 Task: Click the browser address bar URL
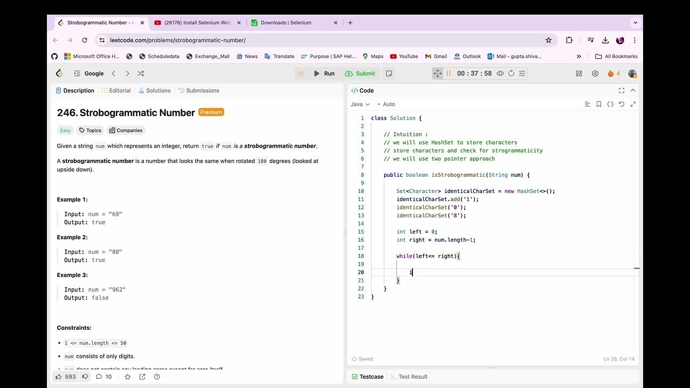tap(178, 40)
